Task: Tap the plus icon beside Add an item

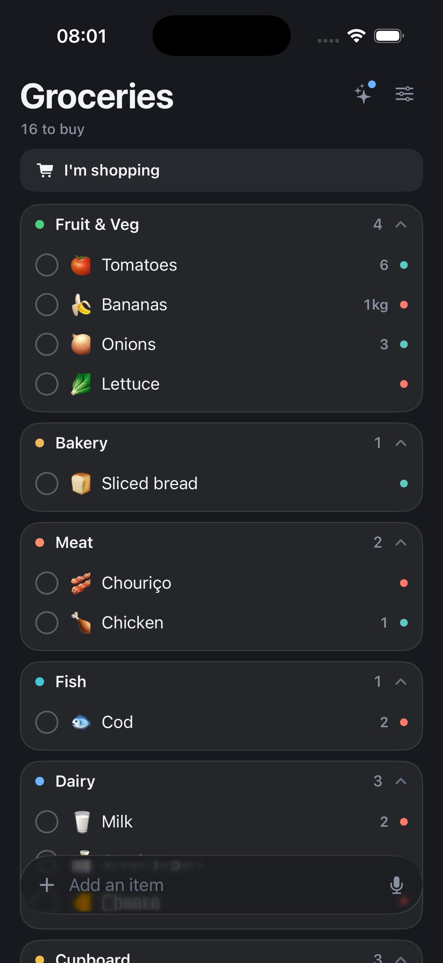Action: pyautogui.click(x=47, y=885)
